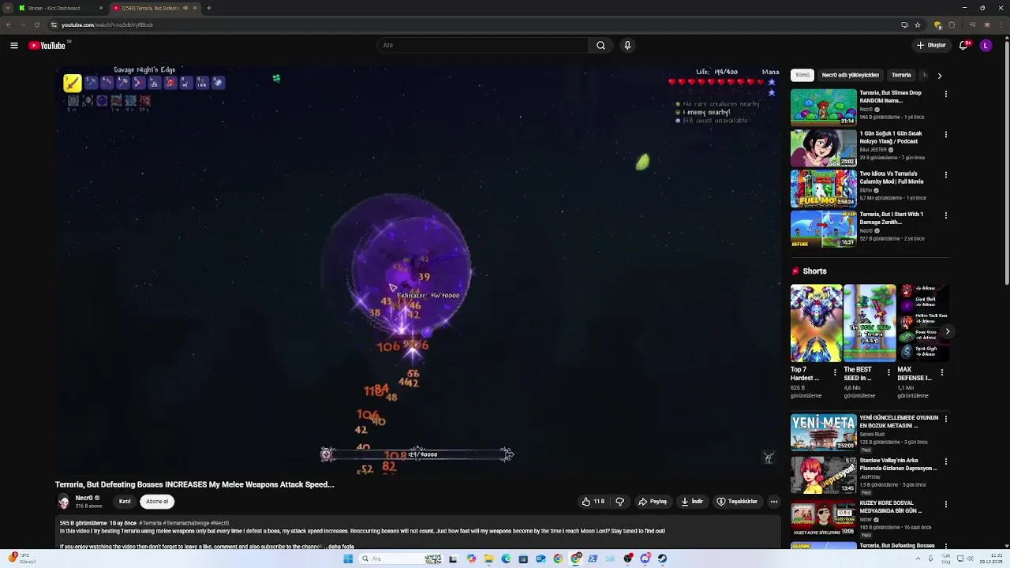Click the Oluştur create button
1010x568 pixels.
[932, 45]
